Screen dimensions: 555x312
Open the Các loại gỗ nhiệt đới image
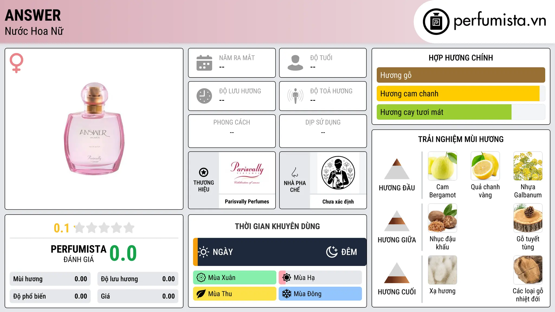pos(528,270)
